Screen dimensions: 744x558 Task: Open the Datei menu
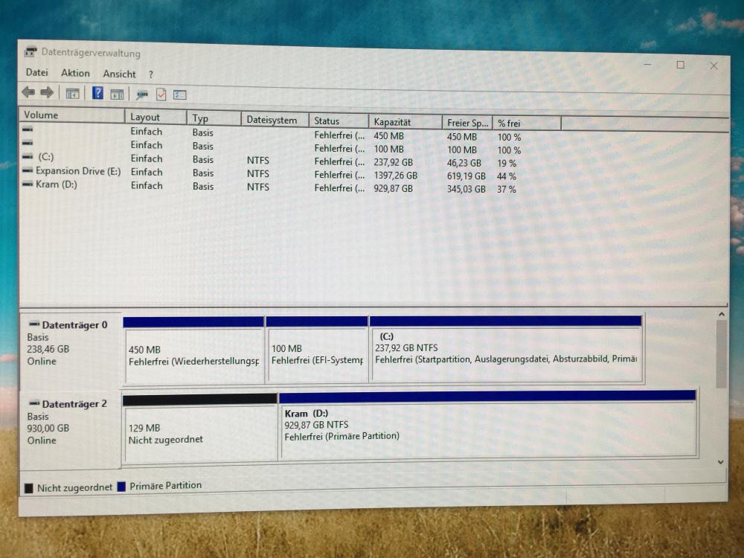[36, 73]
